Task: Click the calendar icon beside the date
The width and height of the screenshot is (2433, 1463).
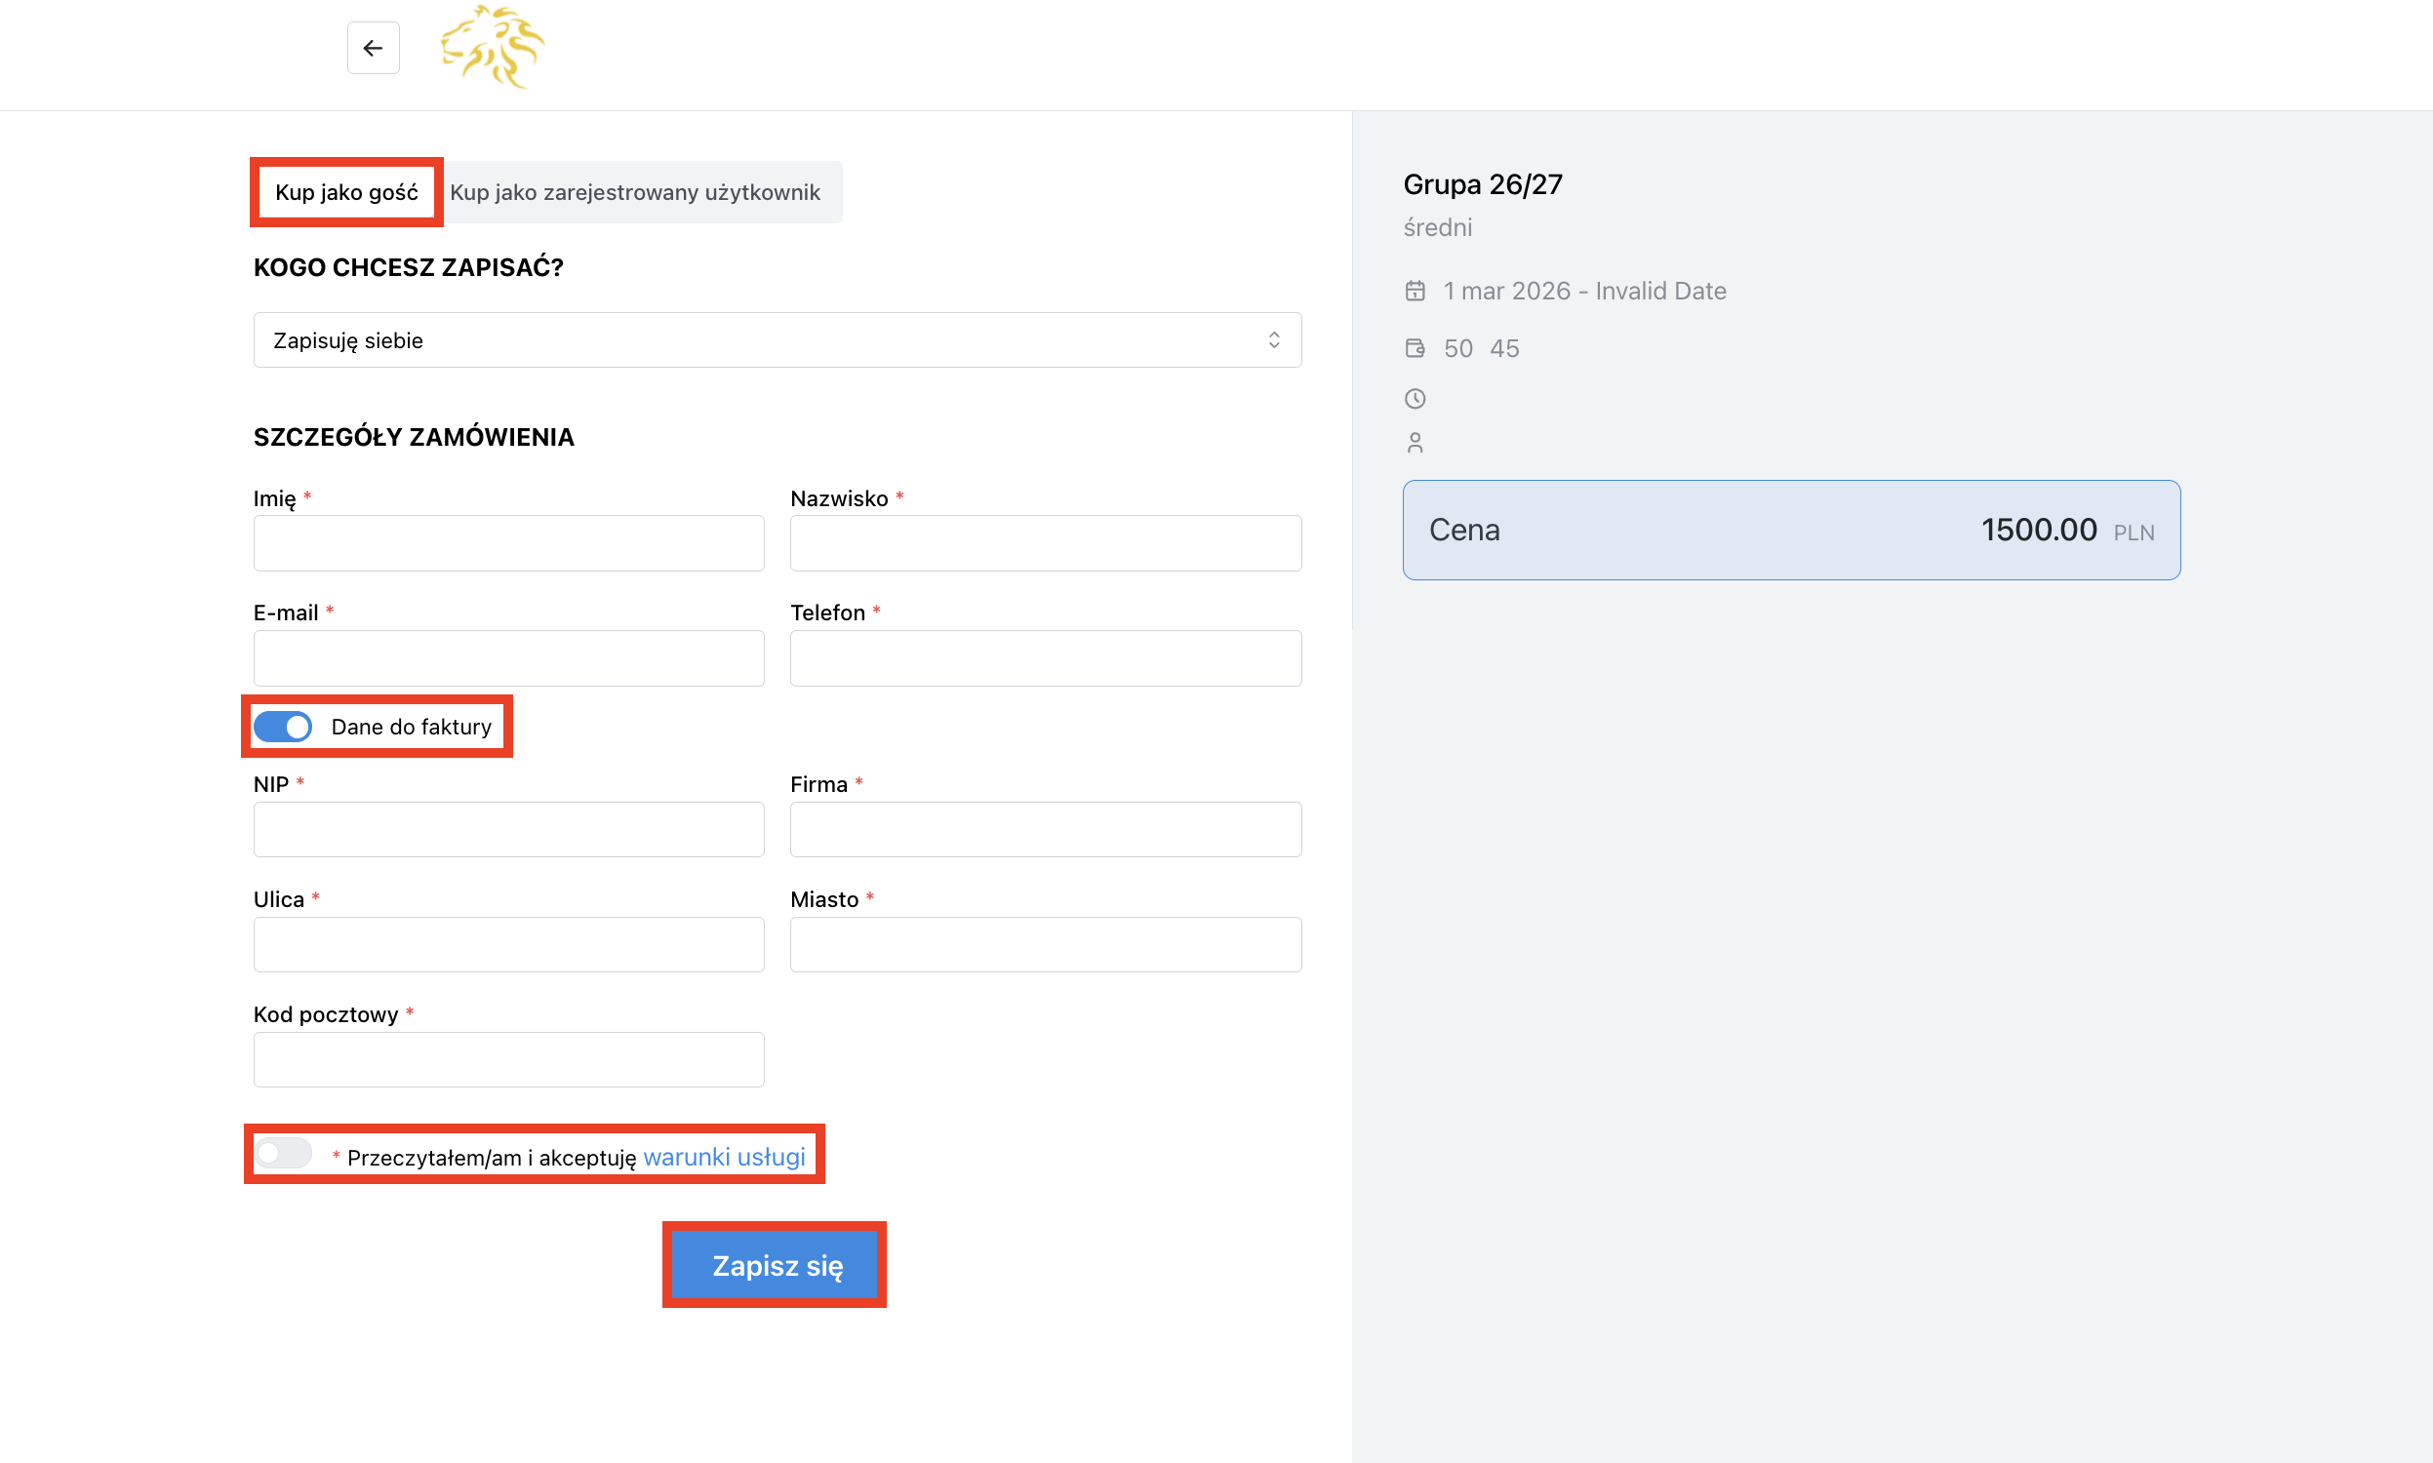Action: (1415, 291)
